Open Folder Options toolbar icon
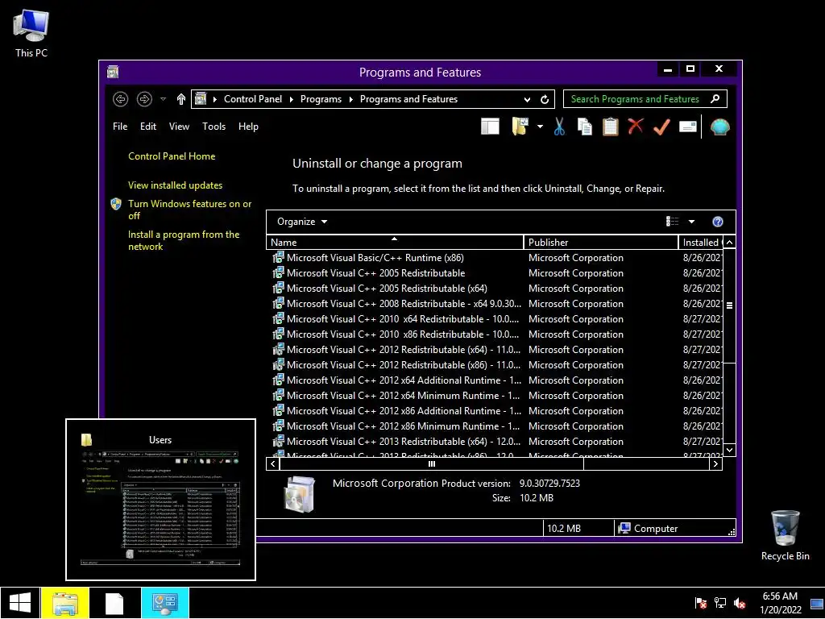The width and height of the screenshot is (825, 619). point(520,127)
